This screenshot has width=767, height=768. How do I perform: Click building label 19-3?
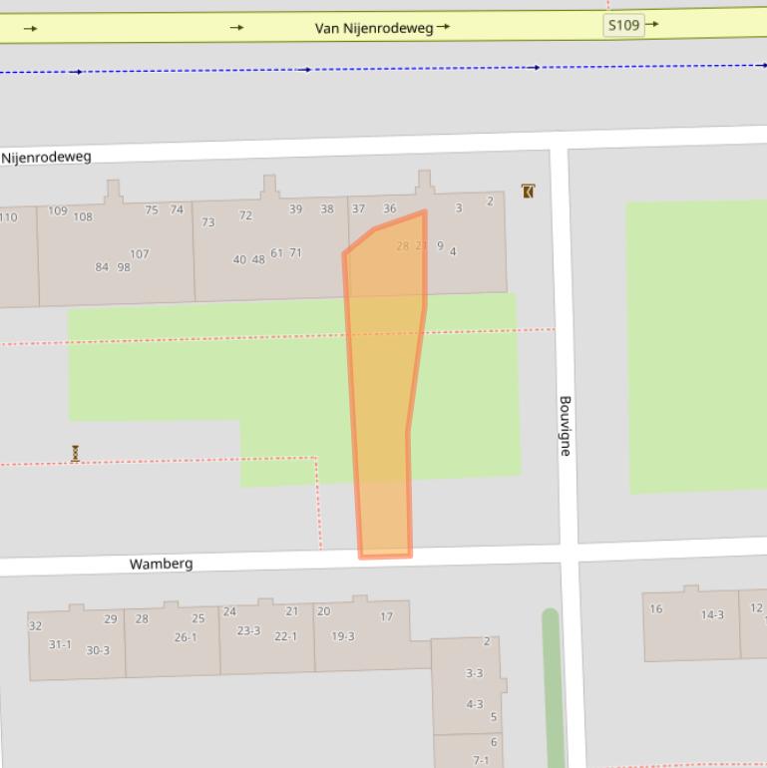pyautogui.click(x=342, y=636)
